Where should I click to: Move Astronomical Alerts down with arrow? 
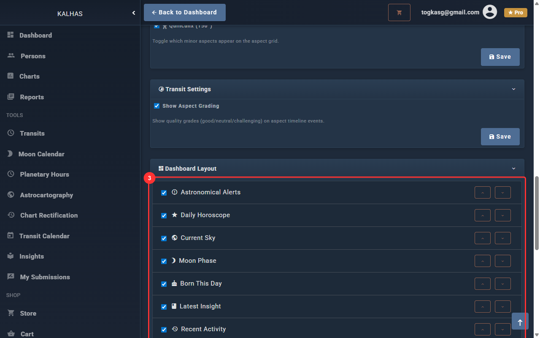coord(502,193)
